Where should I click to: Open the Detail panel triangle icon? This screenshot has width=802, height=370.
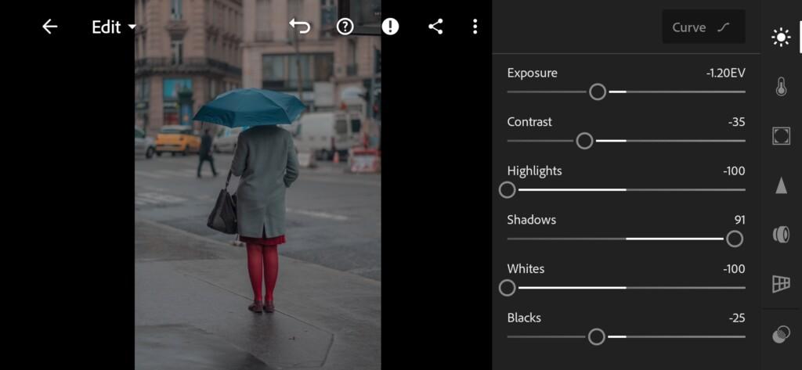(781, 185)
